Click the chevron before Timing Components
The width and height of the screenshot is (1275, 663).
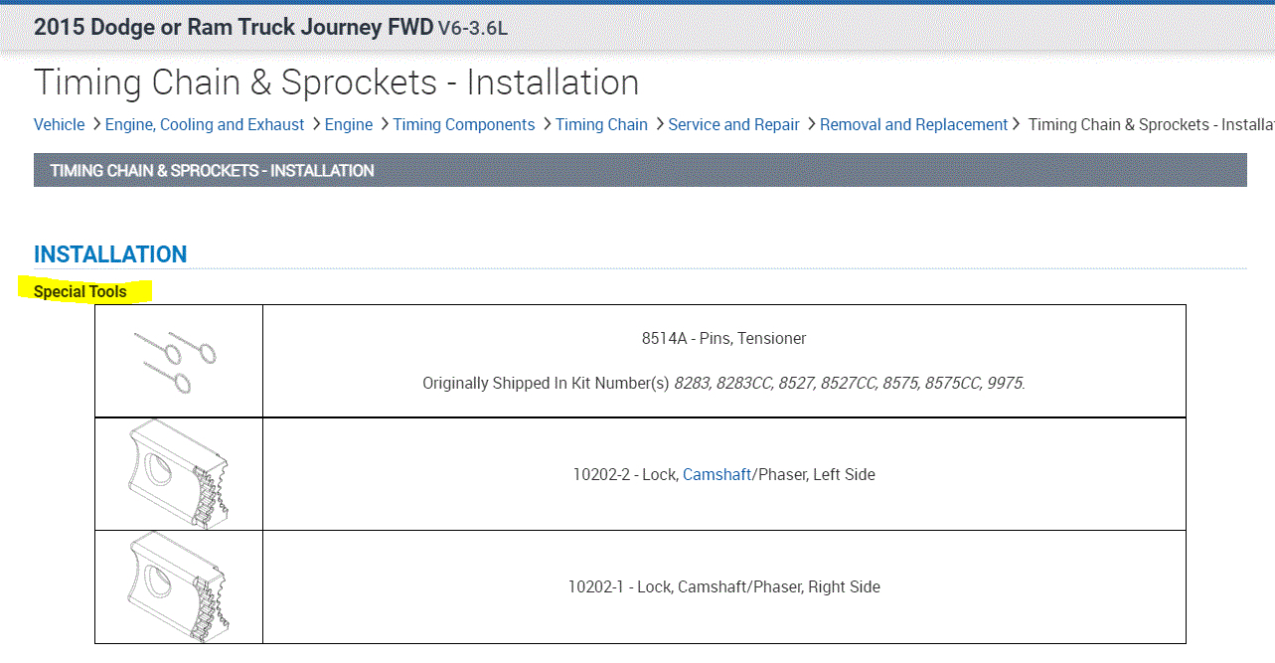(x=385, y=125)
